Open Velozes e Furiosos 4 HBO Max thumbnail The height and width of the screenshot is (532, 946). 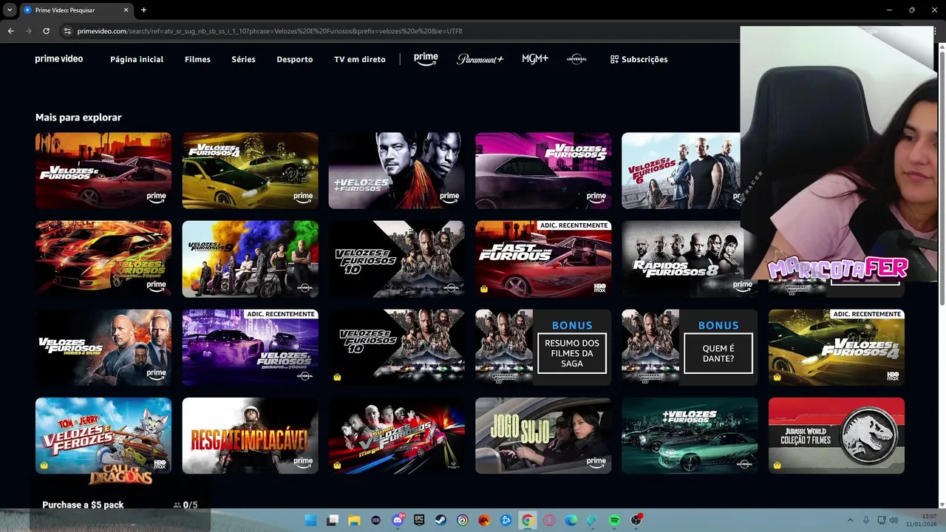837,348
